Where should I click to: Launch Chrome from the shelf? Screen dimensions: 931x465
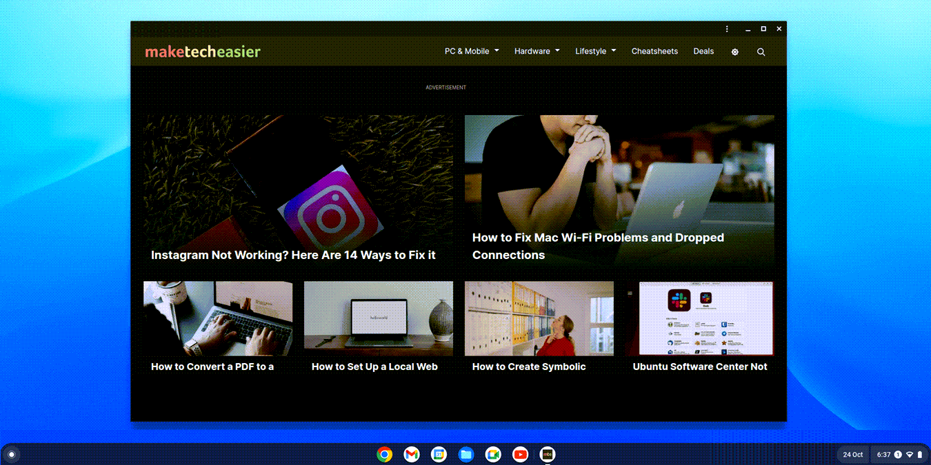(384, 454)
